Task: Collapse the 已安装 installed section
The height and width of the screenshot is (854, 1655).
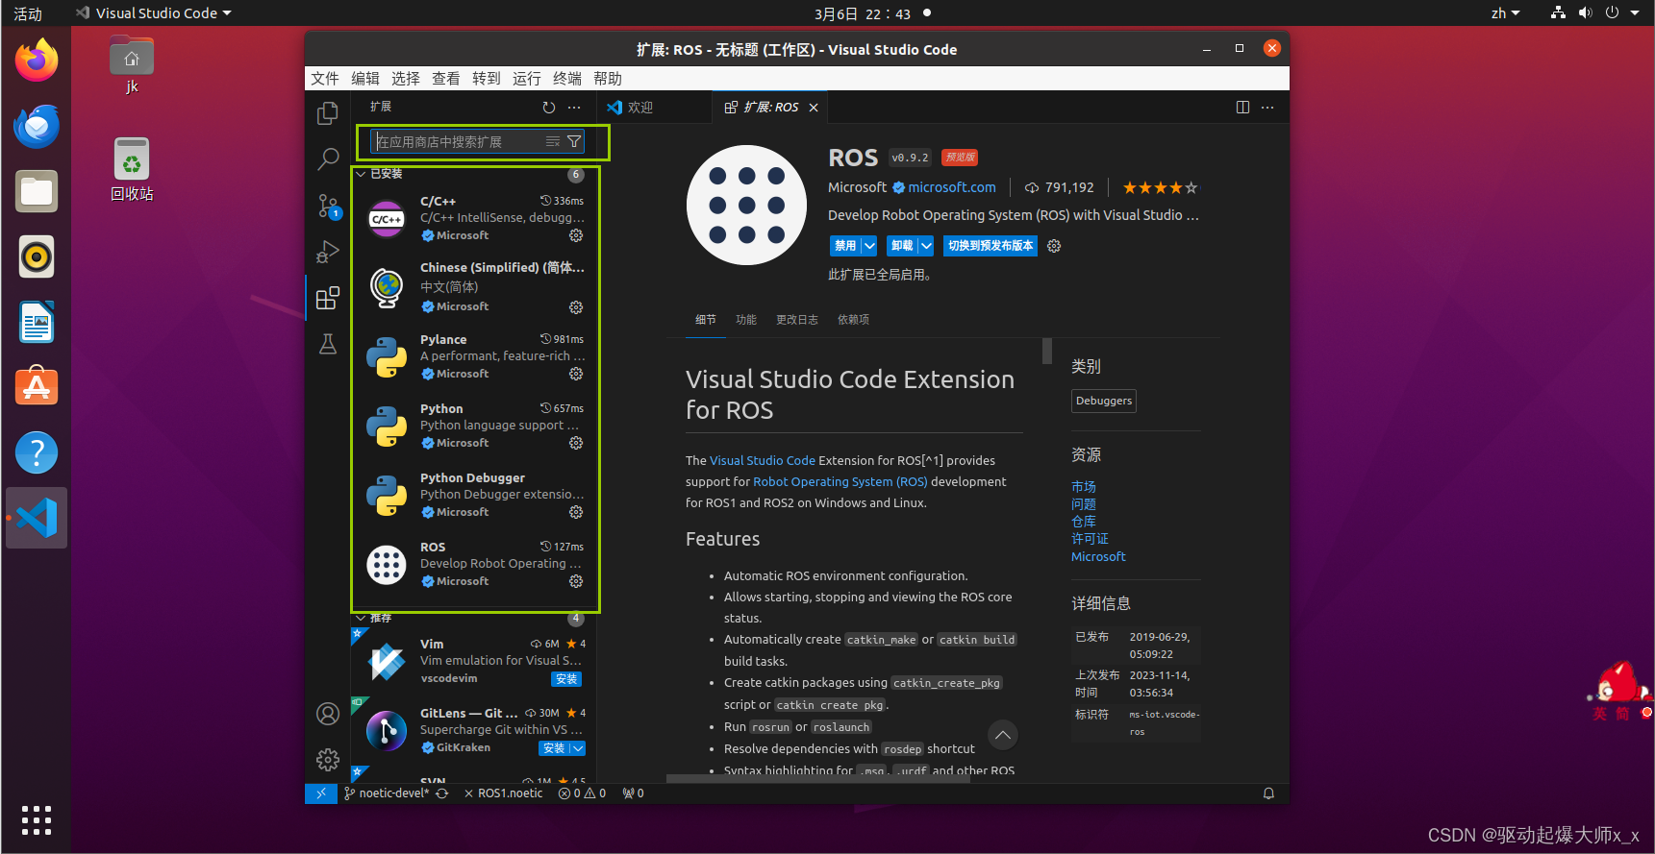Action: coord(362,174)
